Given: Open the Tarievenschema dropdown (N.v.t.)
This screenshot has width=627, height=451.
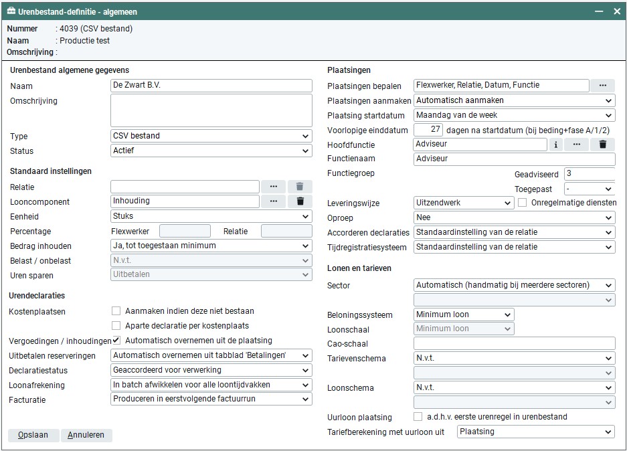Looking at the screenshot, I should pyautogui.click(x=514, y=358).
